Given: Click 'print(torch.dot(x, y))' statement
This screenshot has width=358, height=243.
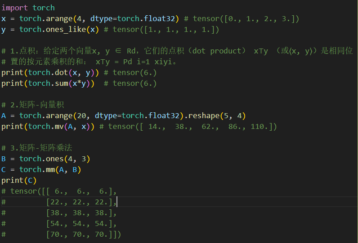Looking at the screenshot, I should tap(50, 73).
